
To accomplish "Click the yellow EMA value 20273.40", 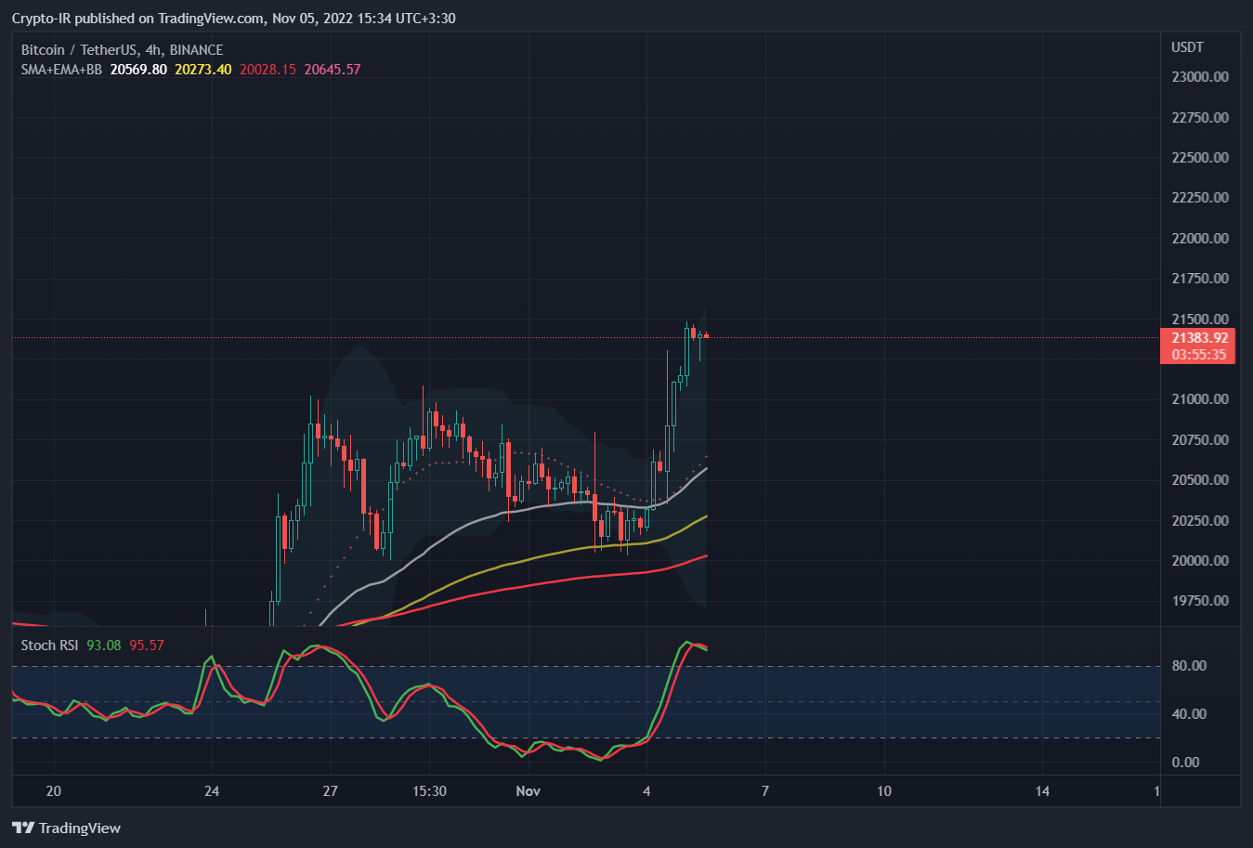I will tap(203, 70).
